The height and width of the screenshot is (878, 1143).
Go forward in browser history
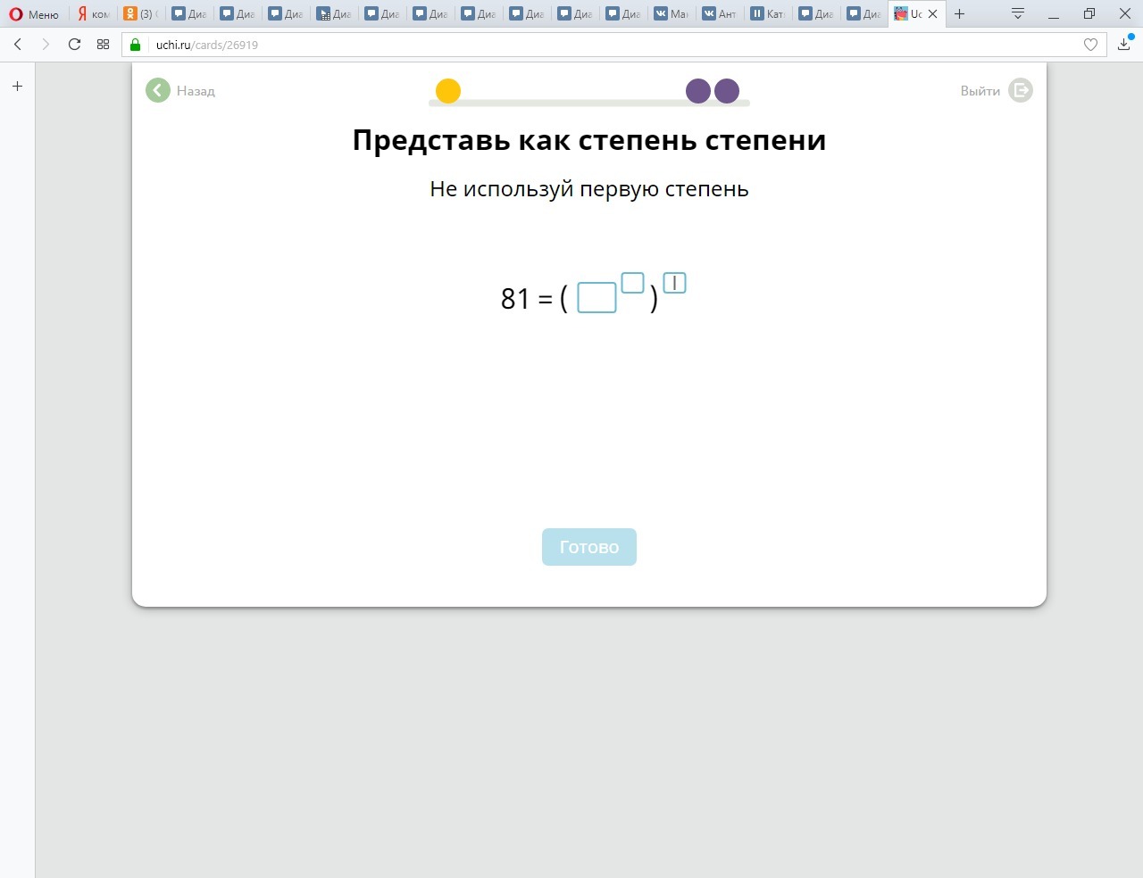coord(46,45)
